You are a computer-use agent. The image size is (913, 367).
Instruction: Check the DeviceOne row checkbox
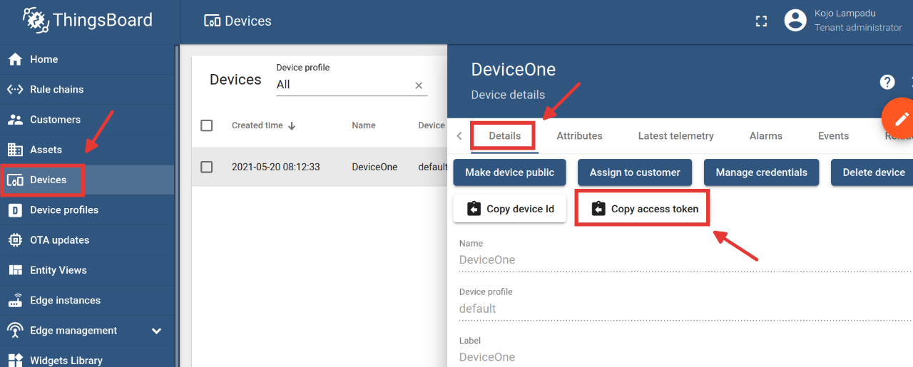coord(207,167)
